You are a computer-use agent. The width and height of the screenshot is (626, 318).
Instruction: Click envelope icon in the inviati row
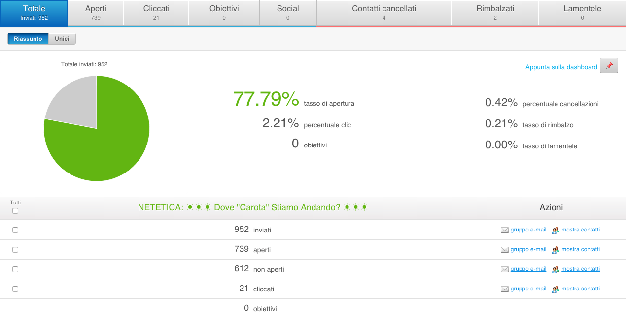tap(504, 230)
